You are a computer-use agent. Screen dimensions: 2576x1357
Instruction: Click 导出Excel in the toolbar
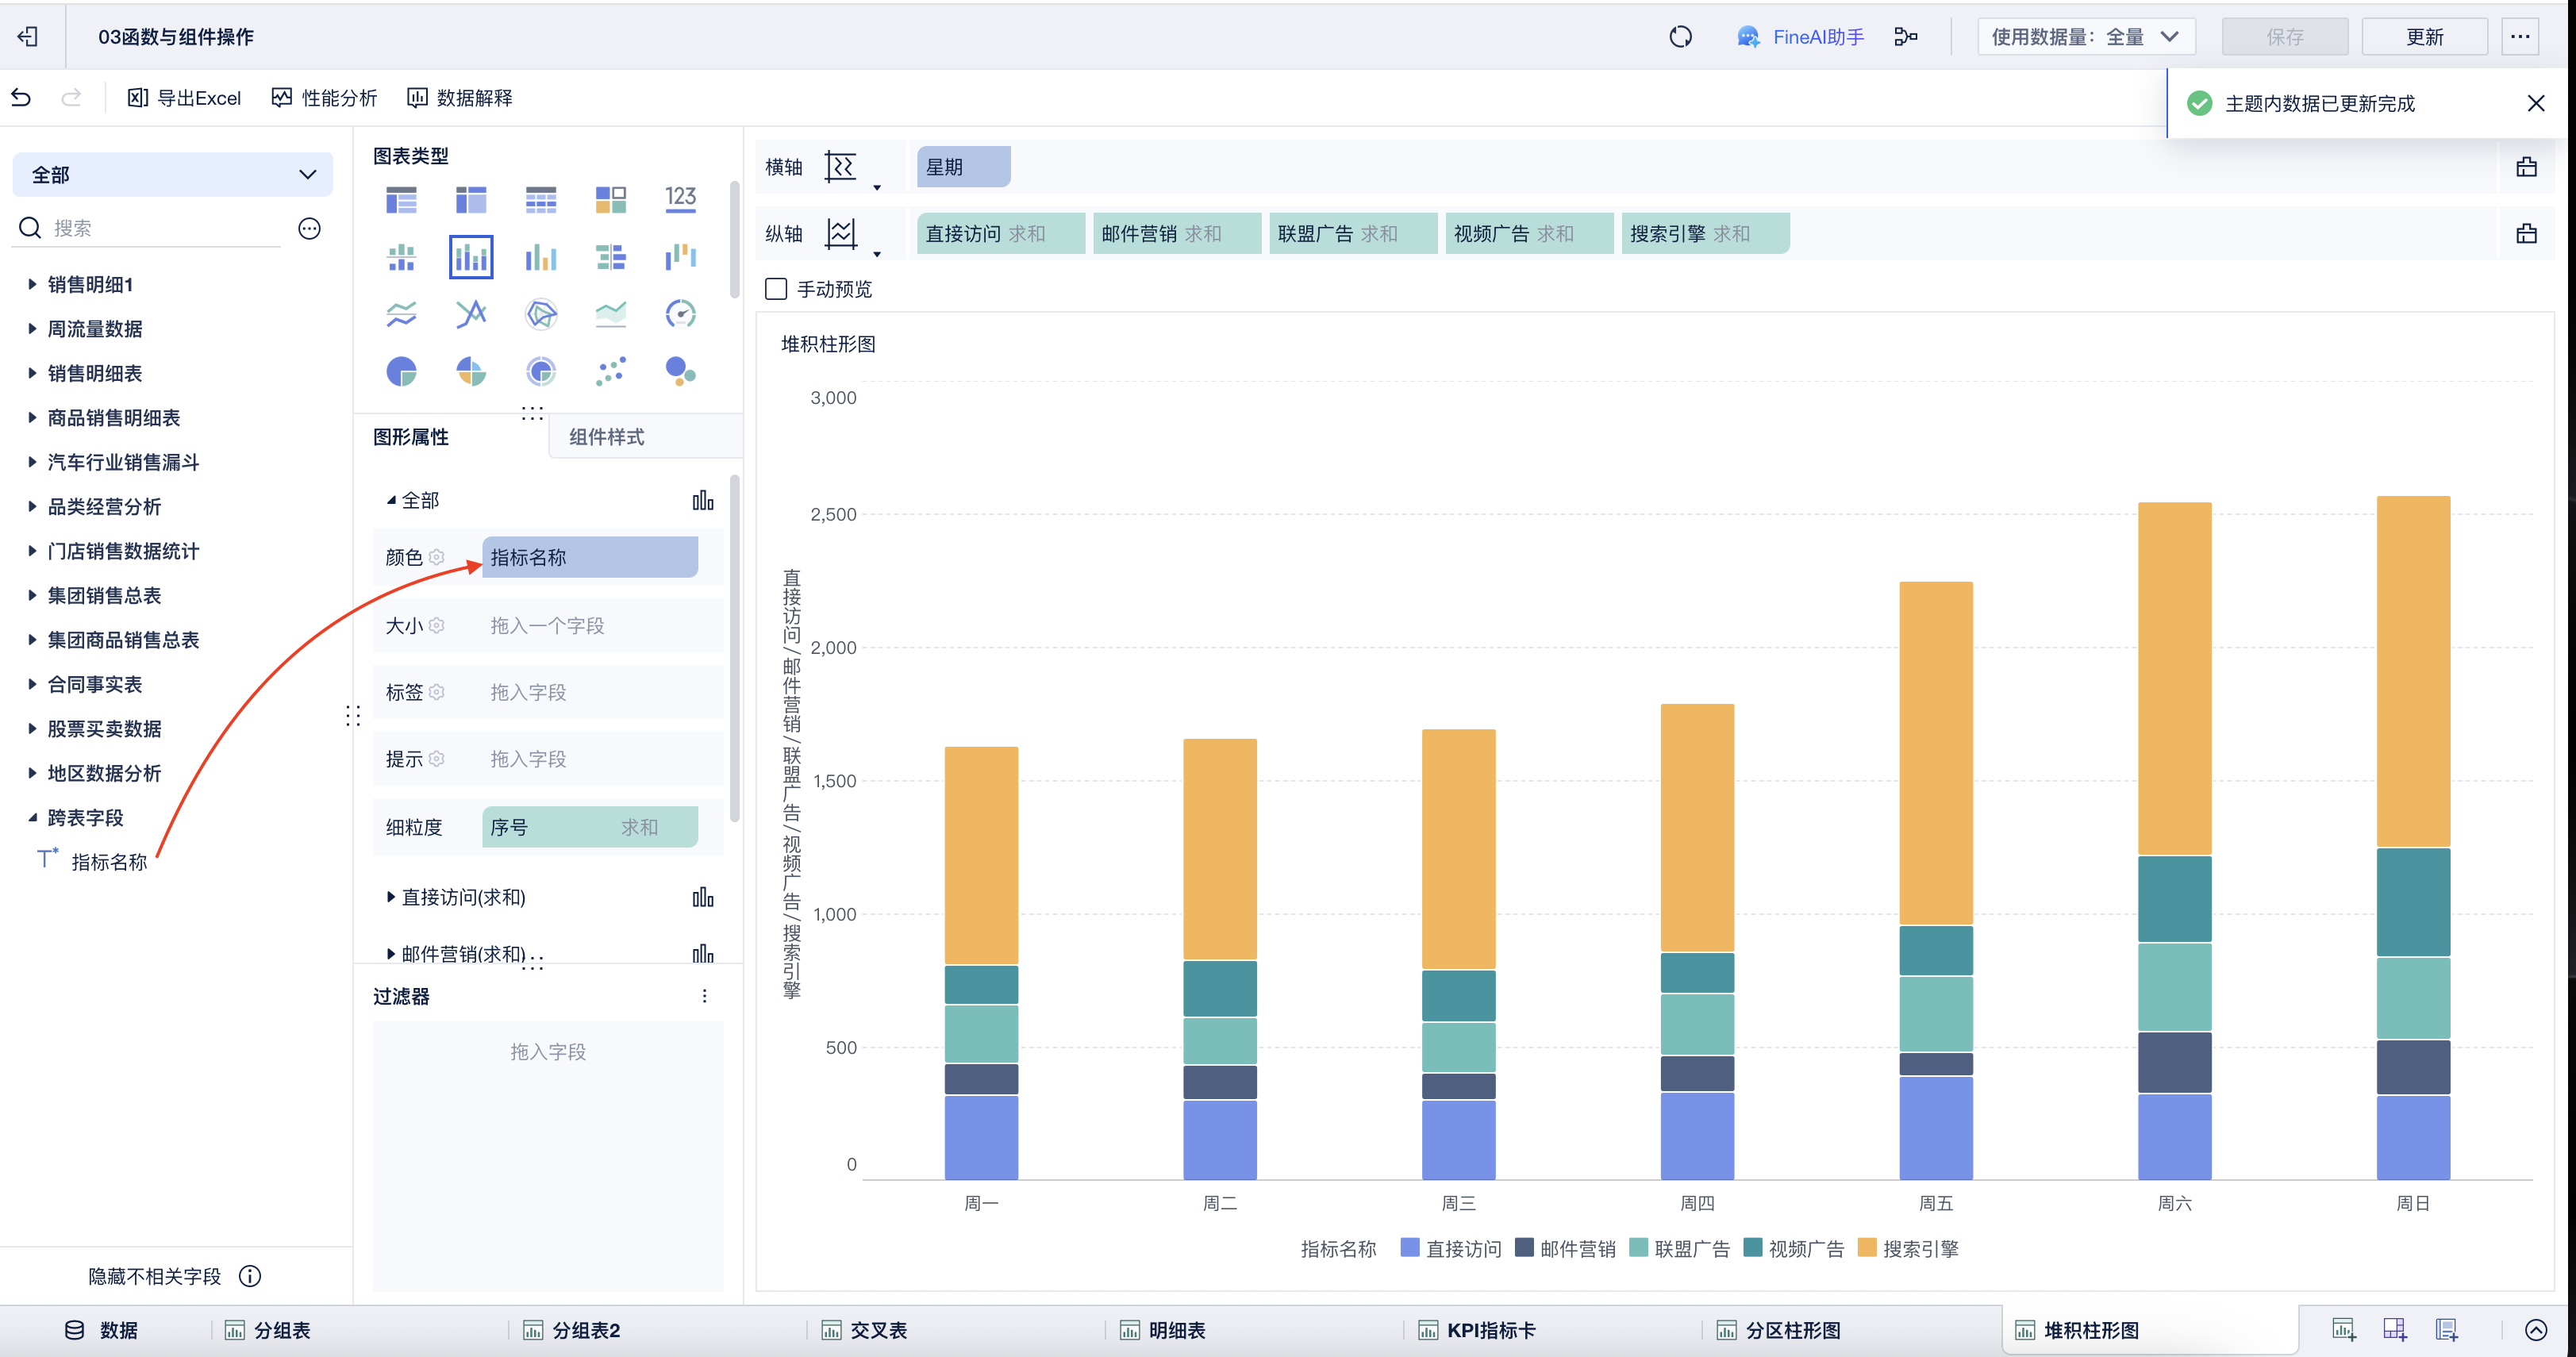point(185,98)
